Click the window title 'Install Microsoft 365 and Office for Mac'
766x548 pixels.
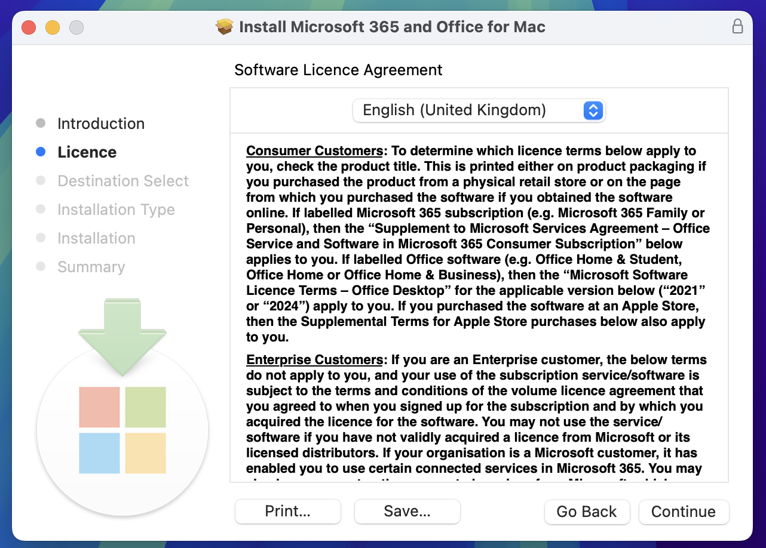pos(392,27)
